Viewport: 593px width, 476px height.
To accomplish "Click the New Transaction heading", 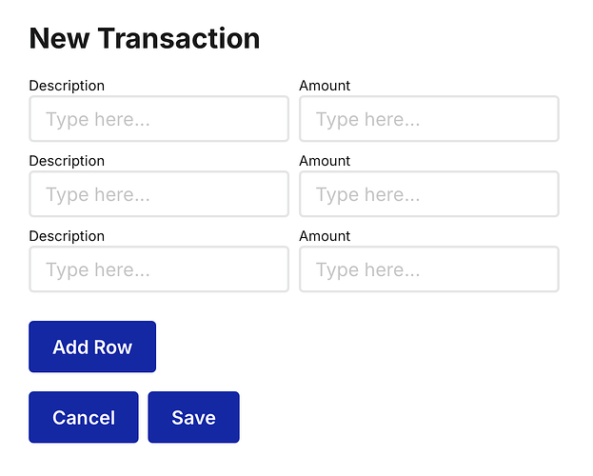I will 145,38.
